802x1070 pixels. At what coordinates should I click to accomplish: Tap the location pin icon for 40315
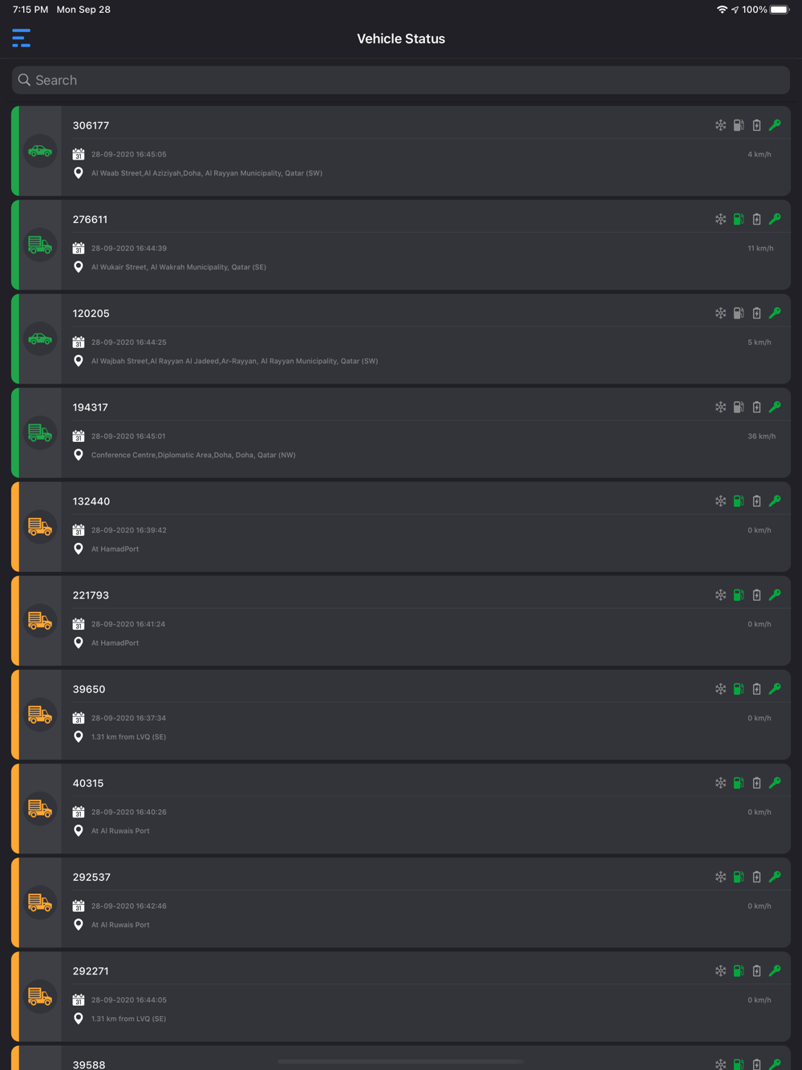tap(79, 831)
